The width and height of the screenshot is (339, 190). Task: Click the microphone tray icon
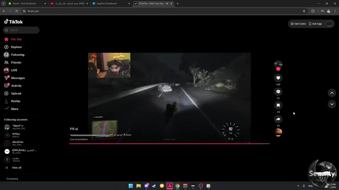click(x=304, y=186)
